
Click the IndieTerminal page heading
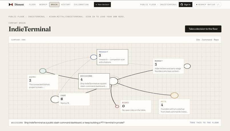point(30,29)
